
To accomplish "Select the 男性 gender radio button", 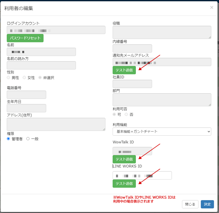I will pyautogui.click(x=9, y=78).
